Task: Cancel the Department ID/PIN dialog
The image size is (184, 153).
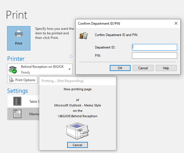Action: click(143, 68)
